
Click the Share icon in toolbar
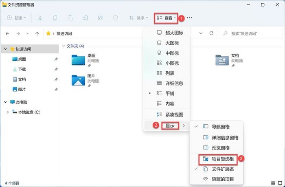[x=100, y=18]
